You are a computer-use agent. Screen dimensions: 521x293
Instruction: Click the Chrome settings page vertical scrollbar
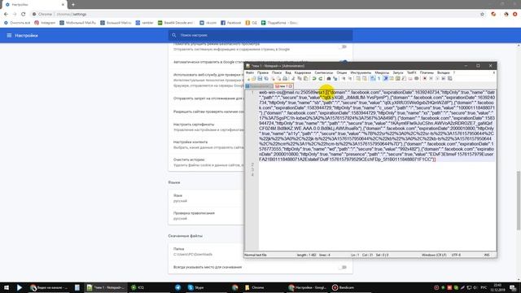[x=519, y=200]
